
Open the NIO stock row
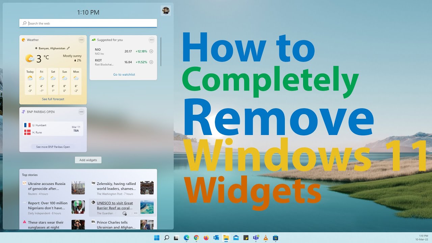coord(123,51)
